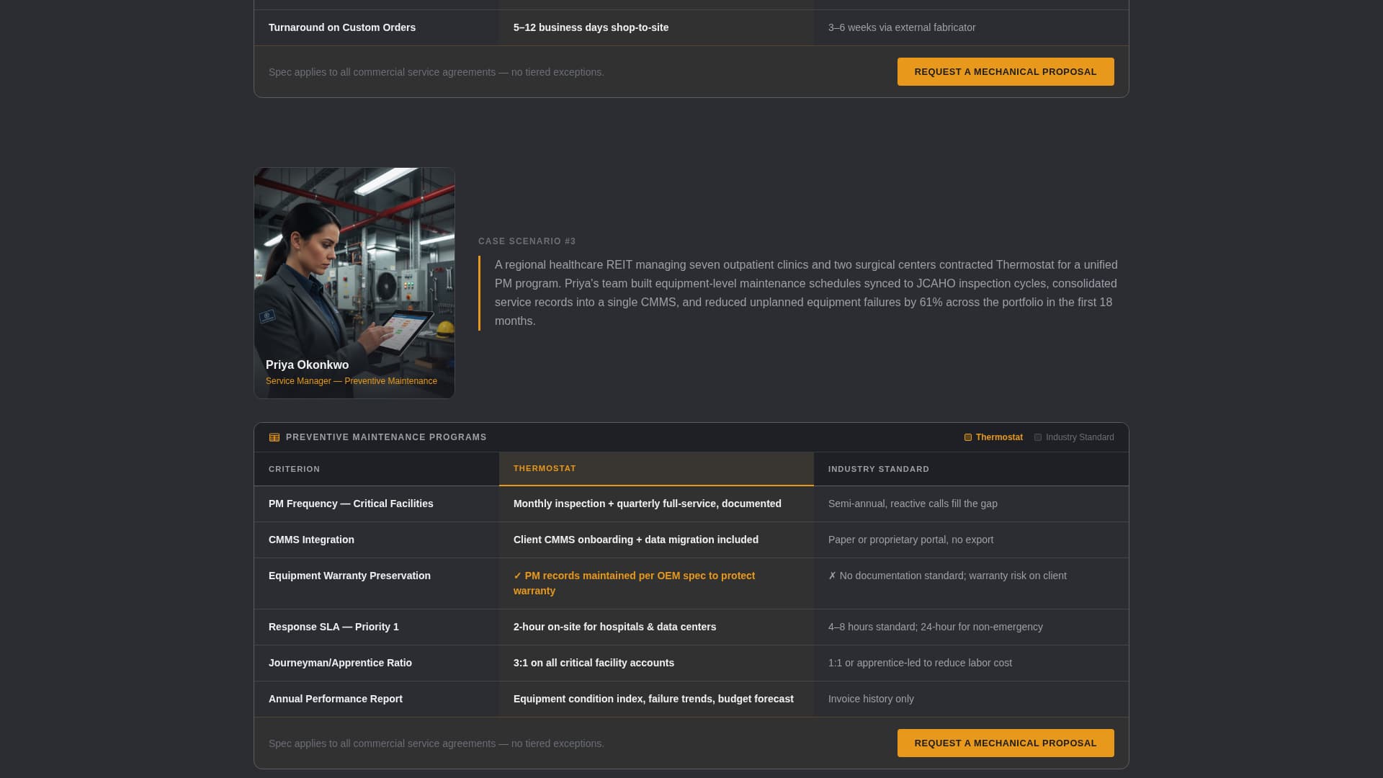
Task: Select Equipment Warranty Preservation criterion cell
Action: coord(376,583)
